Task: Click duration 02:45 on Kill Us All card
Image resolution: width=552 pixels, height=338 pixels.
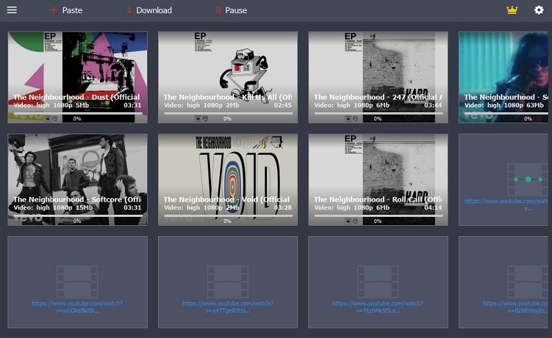Action: tap(283, 105)
